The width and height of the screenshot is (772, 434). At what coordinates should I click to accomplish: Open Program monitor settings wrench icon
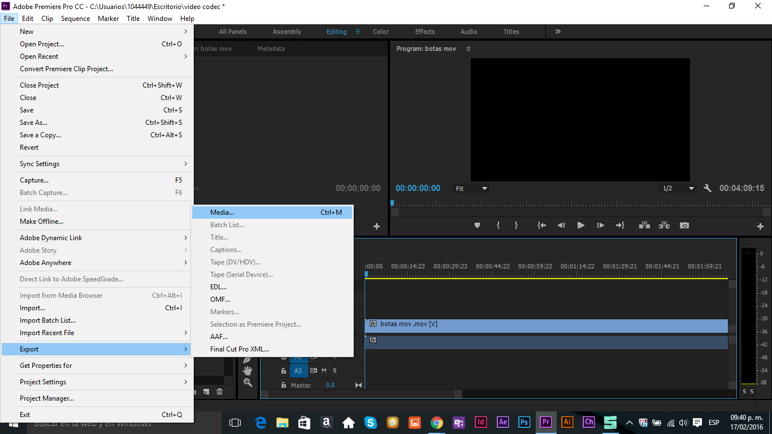tap(708, 188)
